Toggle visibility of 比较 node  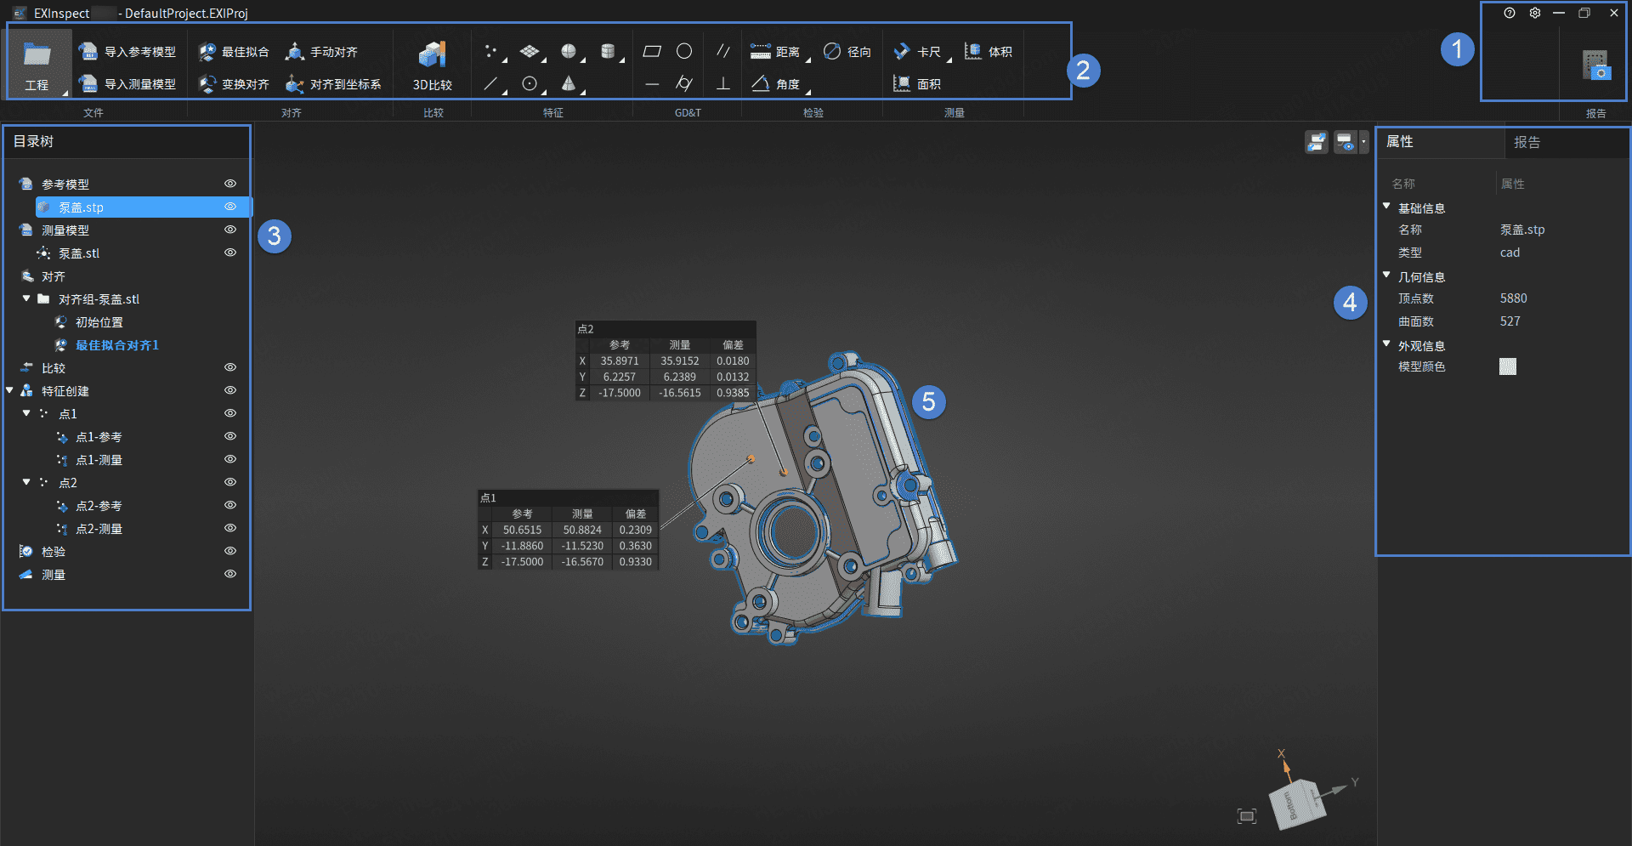coord(230,367)
